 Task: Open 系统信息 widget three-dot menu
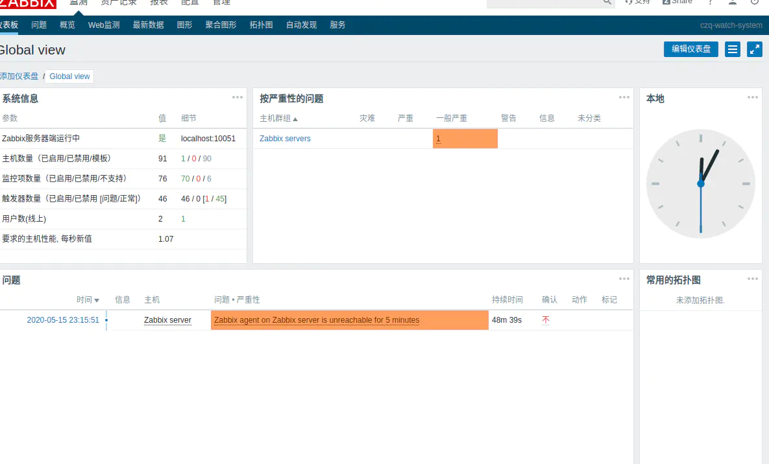point(238,97)
